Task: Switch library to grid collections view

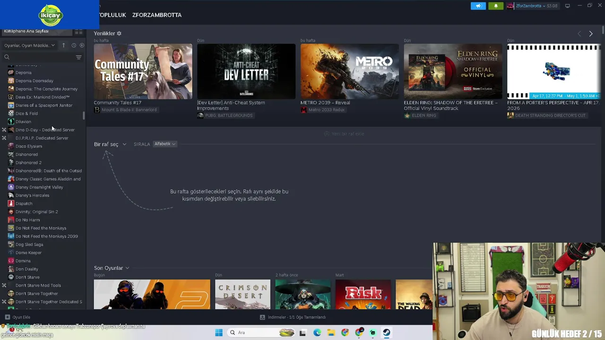Action: 78,32
